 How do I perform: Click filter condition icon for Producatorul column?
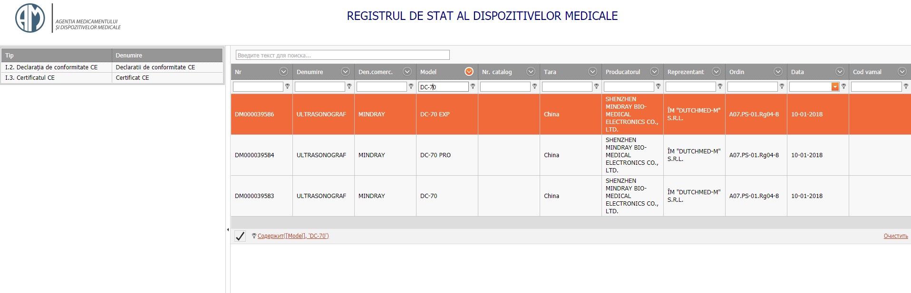click(658, 86)
